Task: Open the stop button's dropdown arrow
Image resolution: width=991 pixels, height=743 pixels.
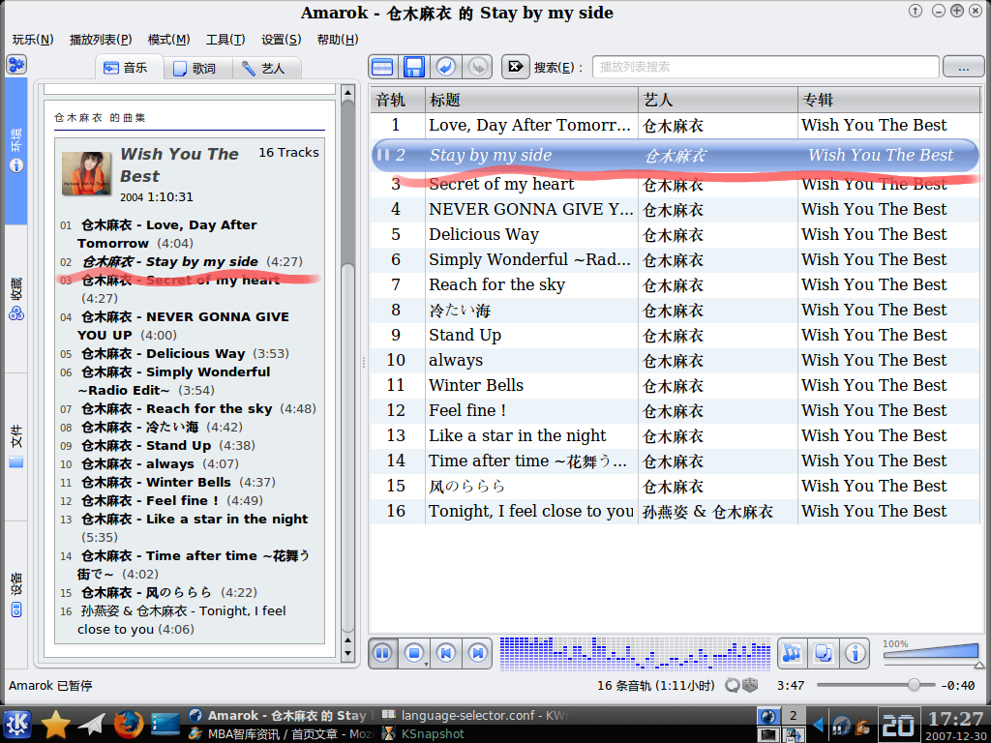Action: (x=427, y=664)
